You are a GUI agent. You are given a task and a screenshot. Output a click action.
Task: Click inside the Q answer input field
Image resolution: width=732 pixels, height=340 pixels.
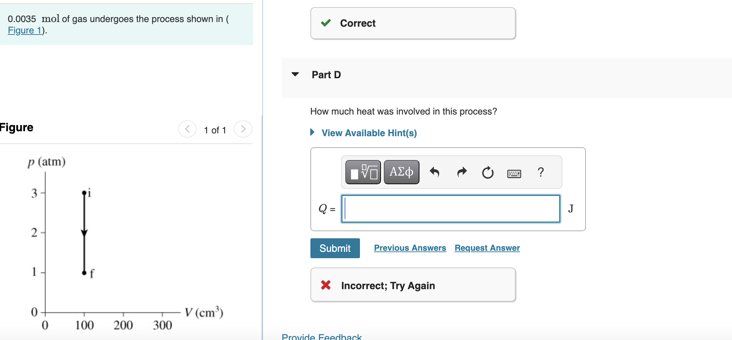pyautogui.click(x=450, y=209)
